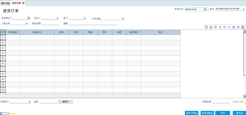Click search icon beside 往来单位 field
The width and height of the screenshot is (246, 115).
coord(28,18)
